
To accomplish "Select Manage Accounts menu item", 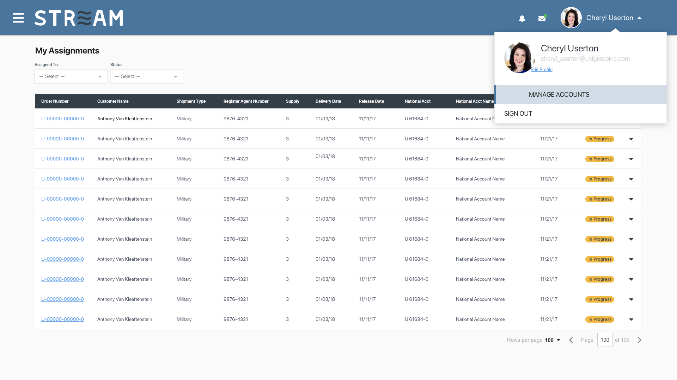I will (559, 95).
